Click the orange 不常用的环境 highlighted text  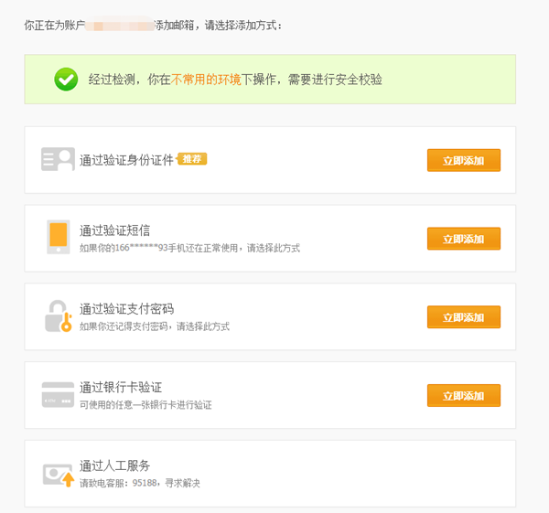point(206,80)
